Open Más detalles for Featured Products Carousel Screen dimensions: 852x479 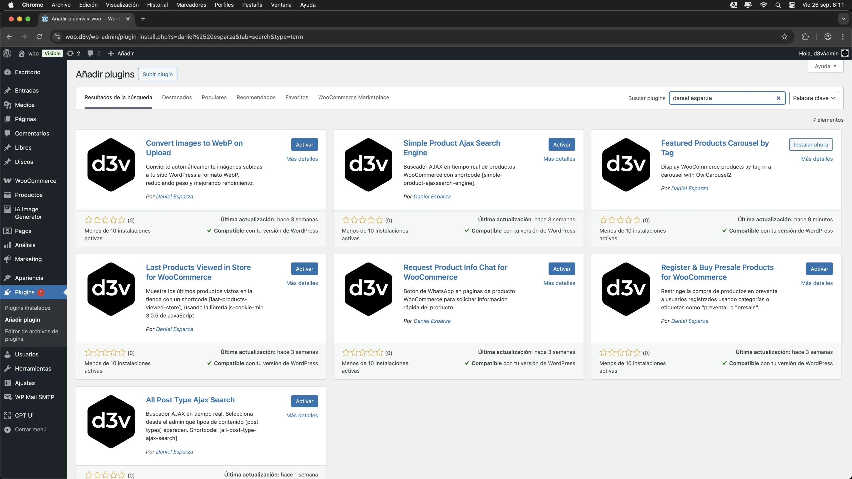point(817,159)
